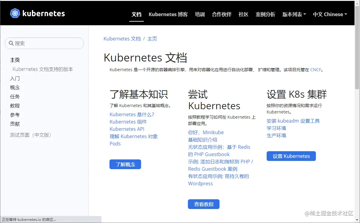Open Kubernetes 博客 in the top nav
The width and height of the screenshot is (360, 223).
tap(168, 14)
